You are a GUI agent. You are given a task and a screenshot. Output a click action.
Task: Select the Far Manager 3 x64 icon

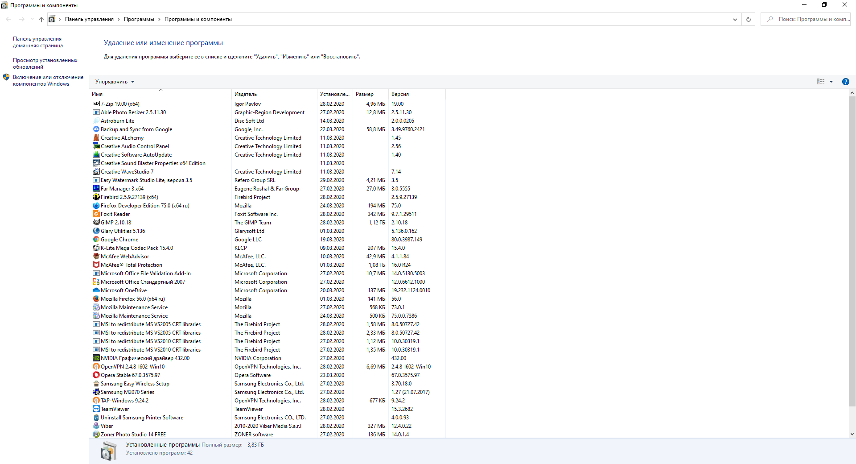tap(96, 189)
